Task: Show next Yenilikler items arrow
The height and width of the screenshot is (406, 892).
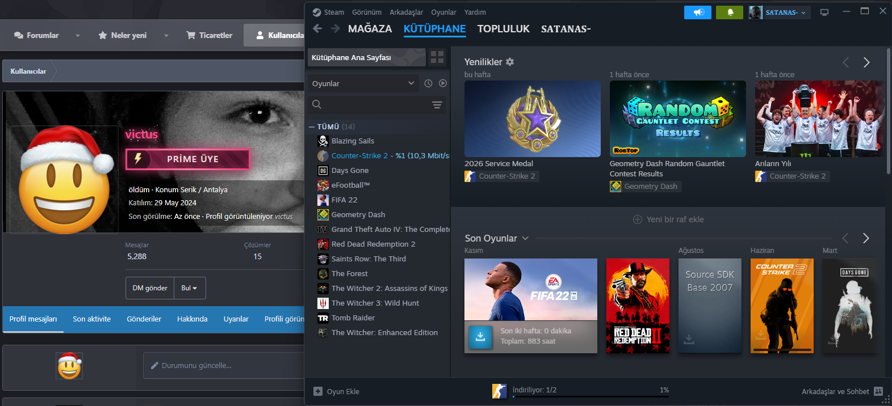Action: [x=866, y=62]
